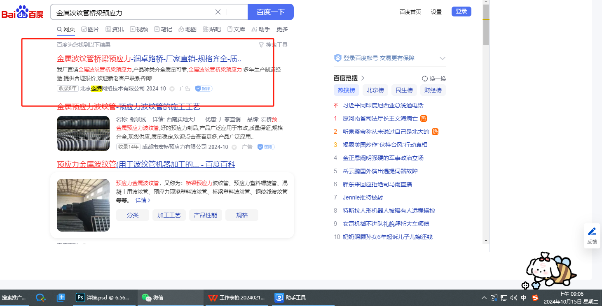The width and height of the screenshot is (602, 306).
Task: Open the 百度百科 预应力金属波纹管 result link
Action: [146, 165]
